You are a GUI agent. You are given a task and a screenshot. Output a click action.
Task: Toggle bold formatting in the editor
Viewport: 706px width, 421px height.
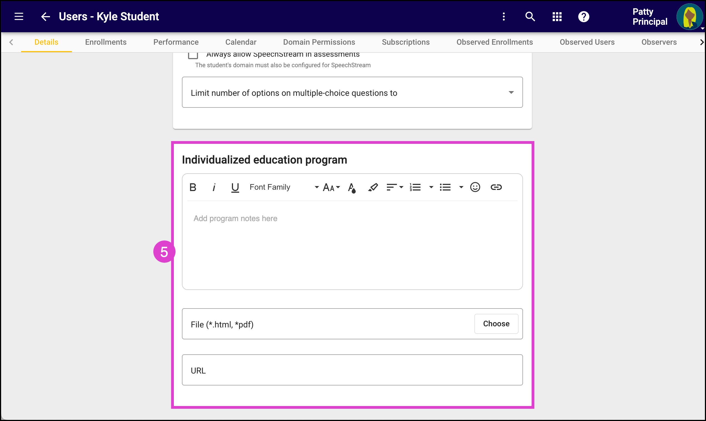[193, 187]
